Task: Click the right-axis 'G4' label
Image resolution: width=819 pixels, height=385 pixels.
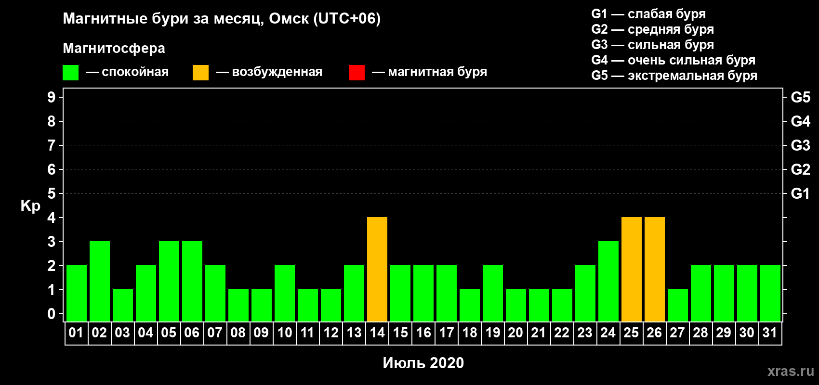Action: [801, 121]
